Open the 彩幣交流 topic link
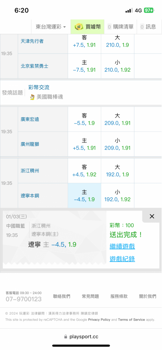 (x=39, y=87)
